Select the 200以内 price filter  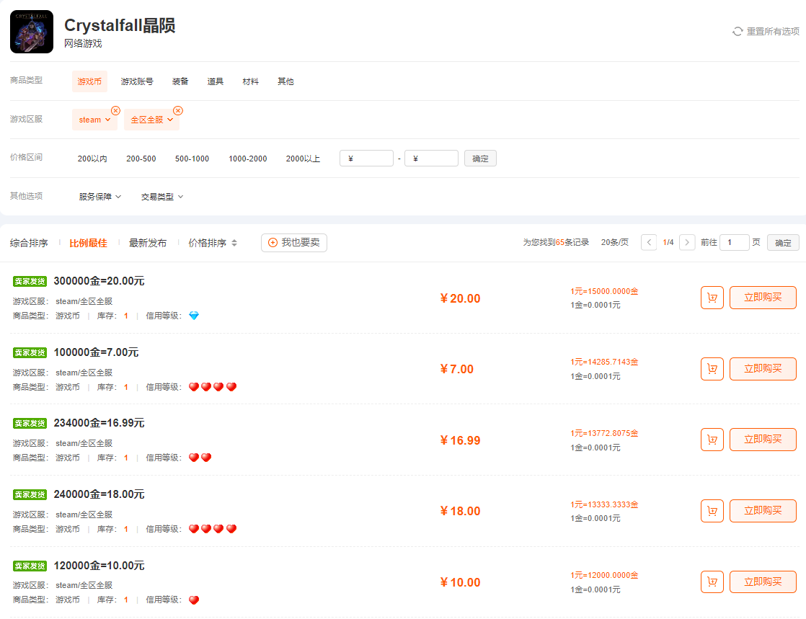92,159
